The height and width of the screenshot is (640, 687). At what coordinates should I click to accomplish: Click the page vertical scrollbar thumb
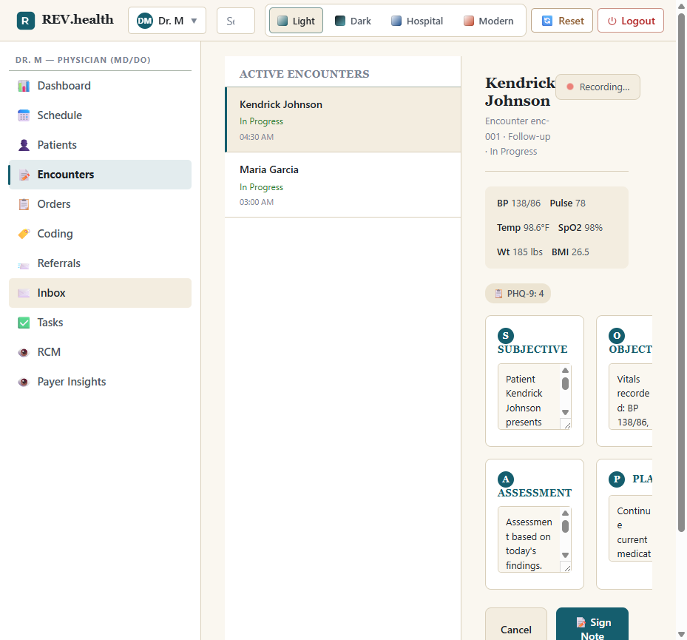tap(681, 272)
